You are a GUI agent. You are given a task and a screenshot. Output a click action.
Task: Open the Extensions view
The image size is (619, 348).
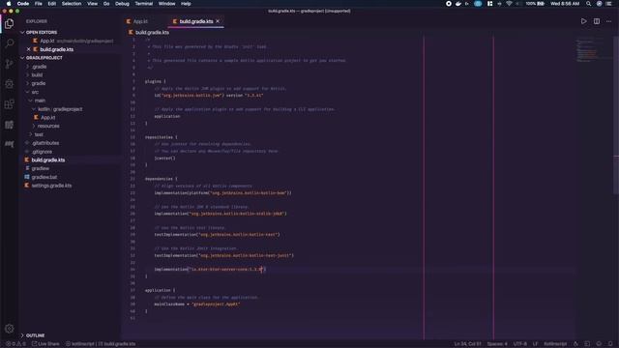pos(9,104)
